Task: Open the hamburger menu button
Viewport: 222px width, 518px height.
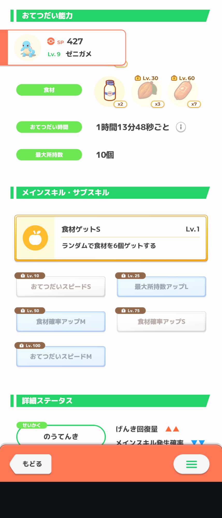Action: [191, 464]
